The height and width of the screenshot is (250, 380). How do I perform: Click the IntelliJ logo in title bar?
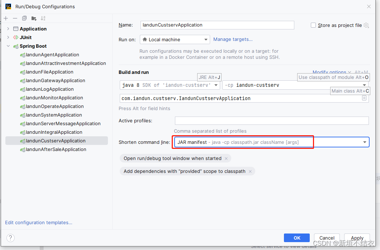pyautogui.click(x=8, y=6)
